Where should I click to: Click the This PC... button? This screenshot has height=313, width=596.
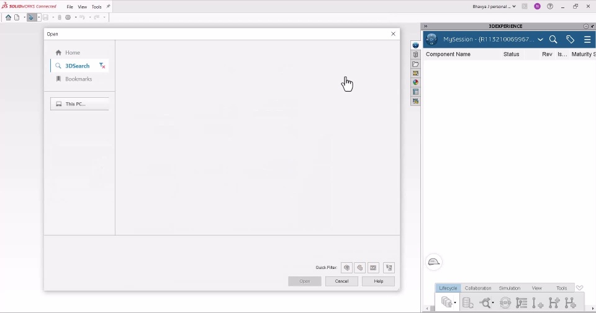79,104
